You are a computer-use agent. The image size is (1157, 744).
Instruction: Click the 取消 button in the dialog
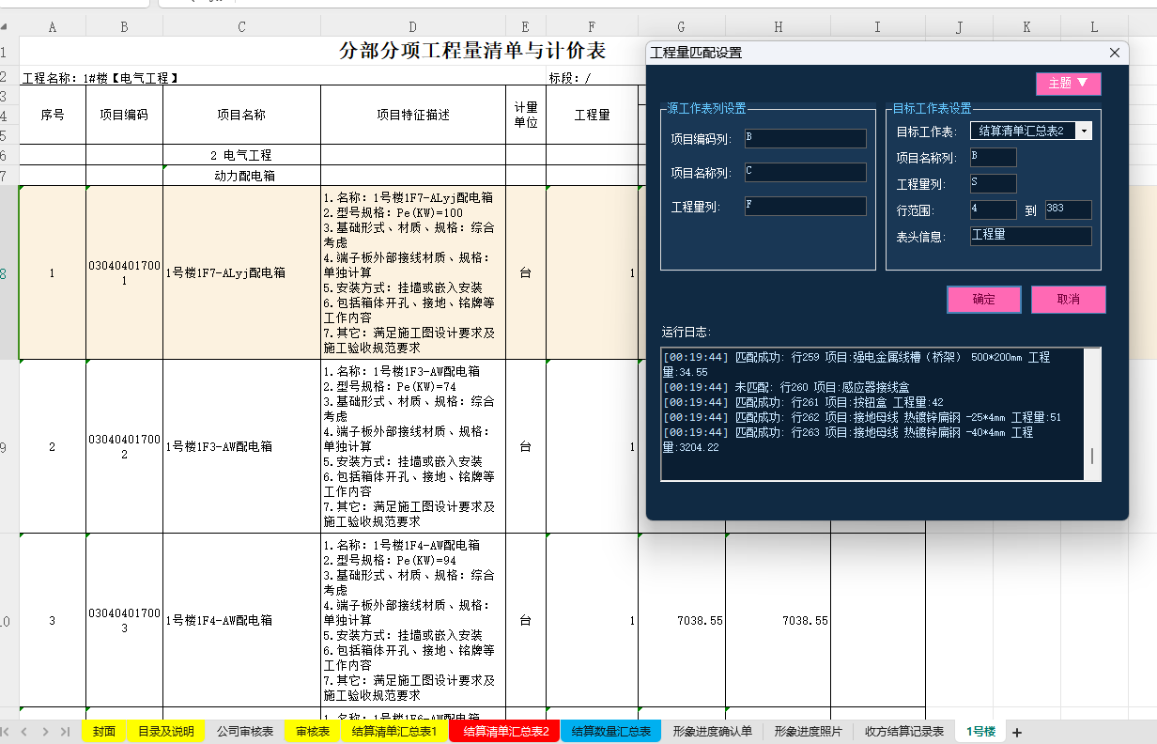click(1069, 300)
